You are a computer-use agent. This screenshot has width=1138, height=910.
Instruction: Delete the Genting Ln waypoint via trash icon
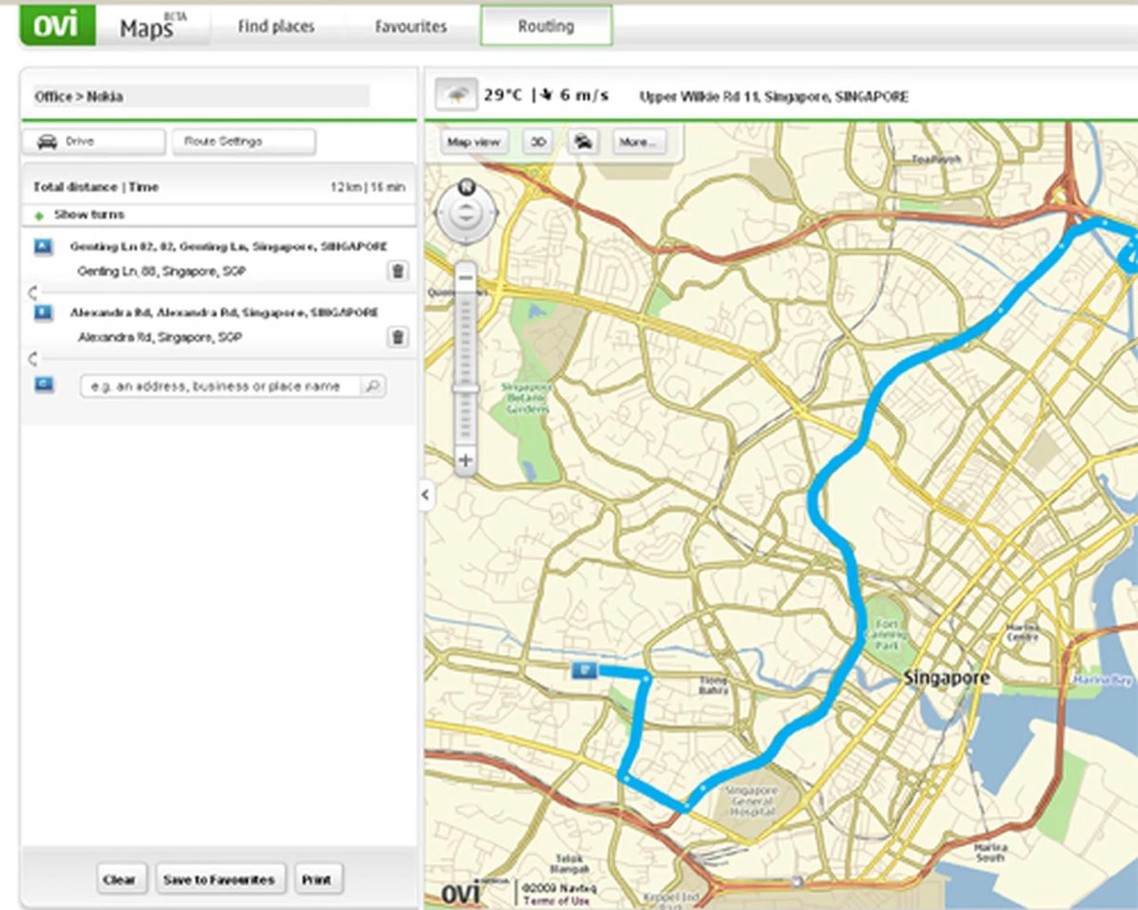coord(398,271)
